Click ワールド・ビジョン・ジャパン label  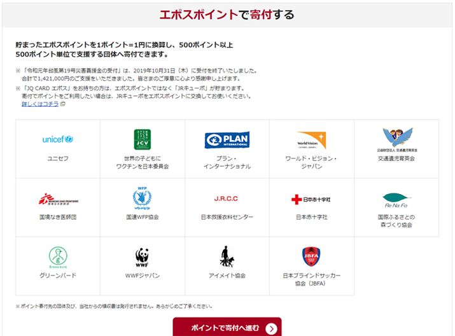(x=311, y=162)
